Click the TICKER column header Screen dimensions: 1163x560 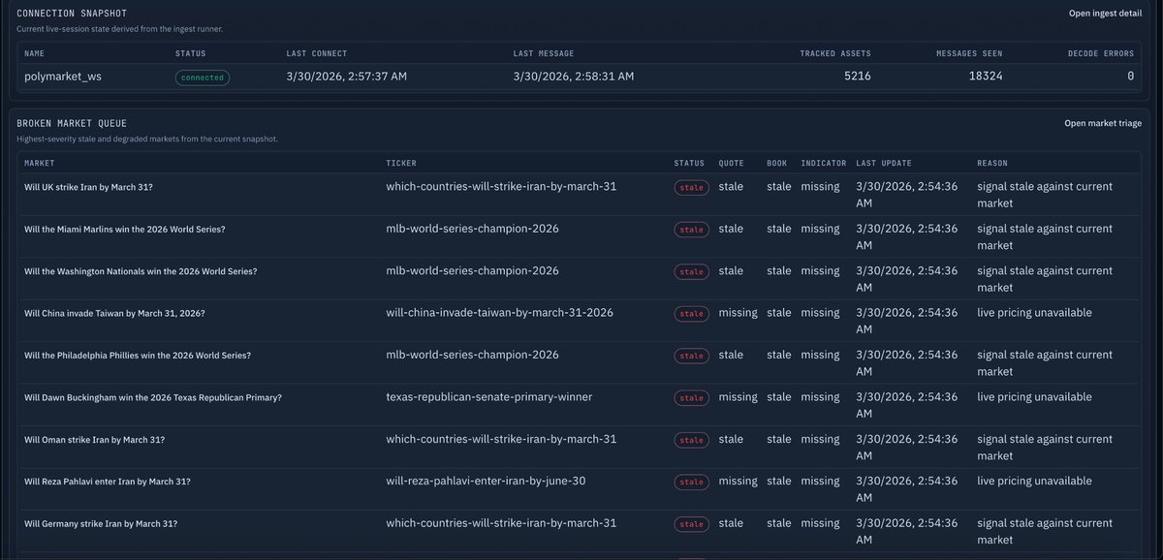[x=401, y=163]
